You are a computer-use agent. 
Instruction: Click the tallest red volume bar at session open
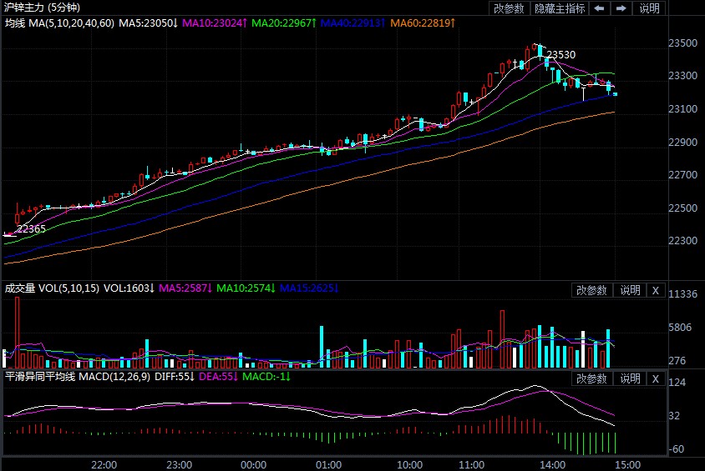(x=17, y=333)
